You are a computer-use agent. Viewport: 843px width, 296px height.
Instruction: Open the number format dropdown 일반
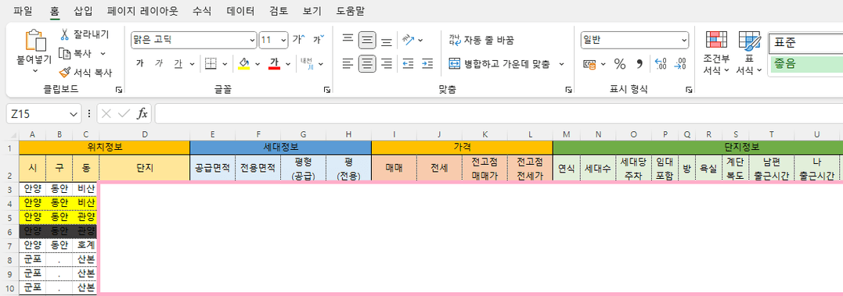pyautogui.click(x=634, y=40)
